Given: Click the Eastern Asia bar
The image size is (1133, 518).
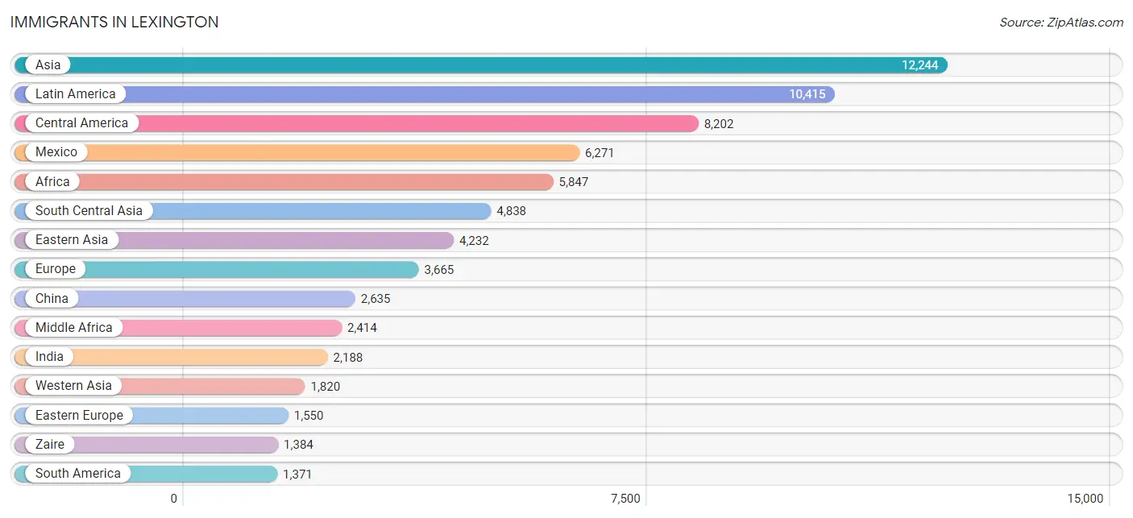Looking at the screenshot, I should click(x=234, y=240).
